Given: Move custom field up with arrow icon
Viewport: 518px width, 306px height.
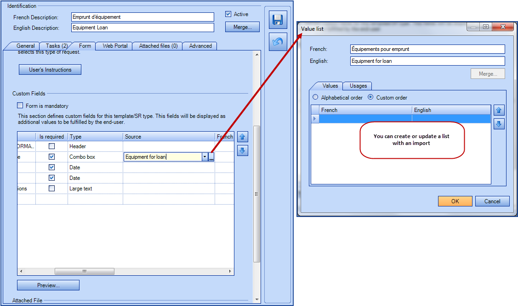Looking at the screenshot, I should pos(243,137).
